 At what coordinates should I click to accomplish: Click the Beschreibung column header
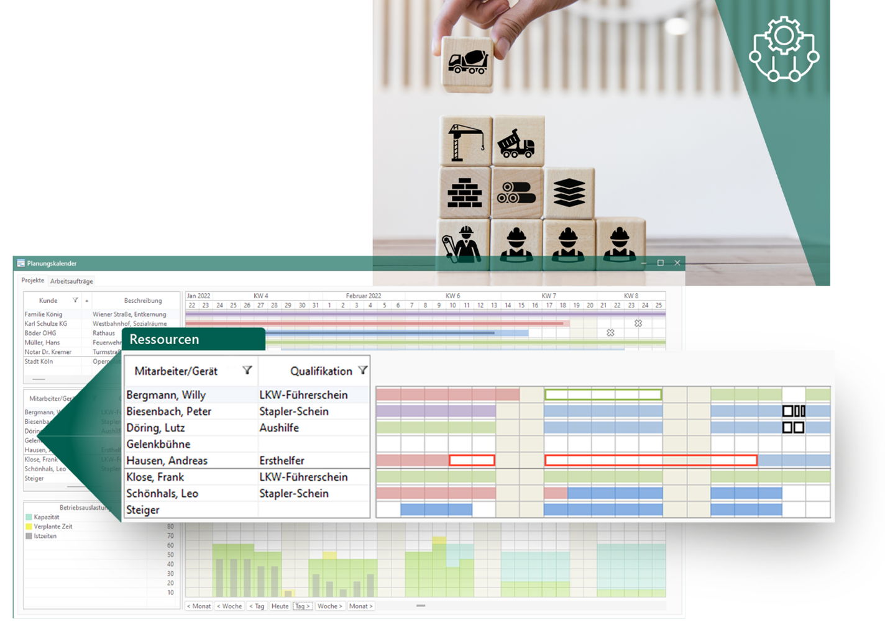tap(142, 301)
